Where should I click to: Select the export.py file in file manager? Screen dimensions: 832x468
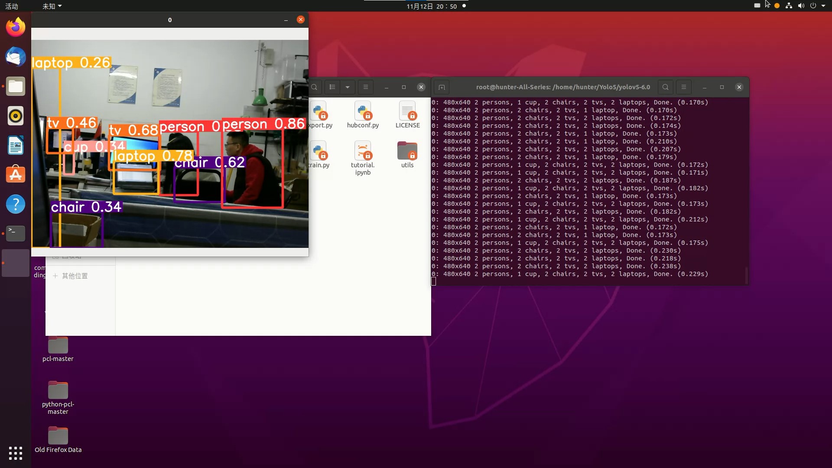(320, 115)
